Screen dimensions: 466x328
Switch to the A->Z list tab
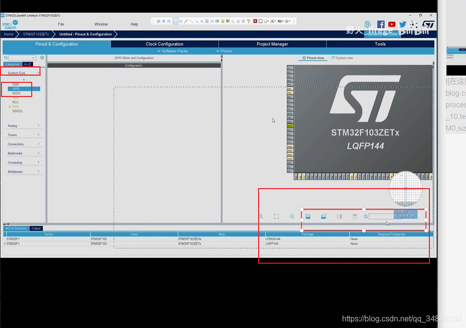pyautogui.click(x=27, y=64)
